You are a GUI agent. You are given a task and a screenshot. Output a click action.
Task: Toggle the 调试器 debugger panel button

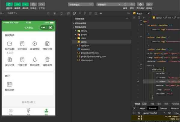tap(25, 4)
